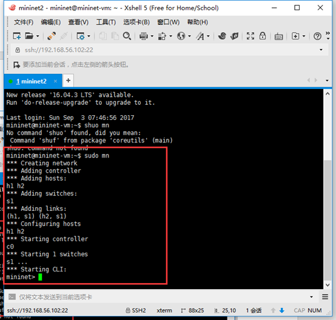Click the compose bar text field
The height and width of the screenshot is (320, 336).
pos(163,297)
